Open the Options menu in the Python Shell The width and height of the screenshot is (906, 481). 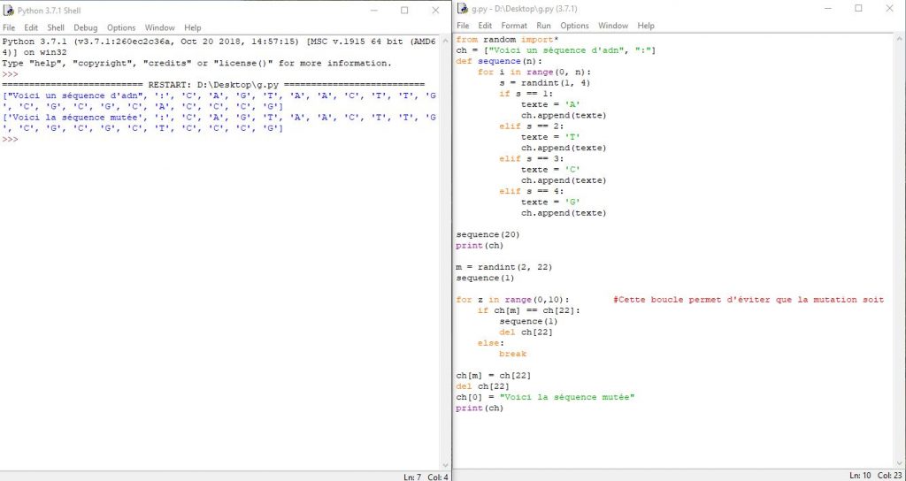(x=121, y=27)
